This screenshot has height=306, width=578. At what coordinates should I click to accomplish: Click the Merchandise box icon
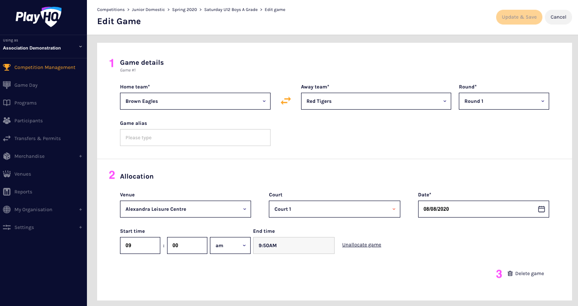coord(6,156)
